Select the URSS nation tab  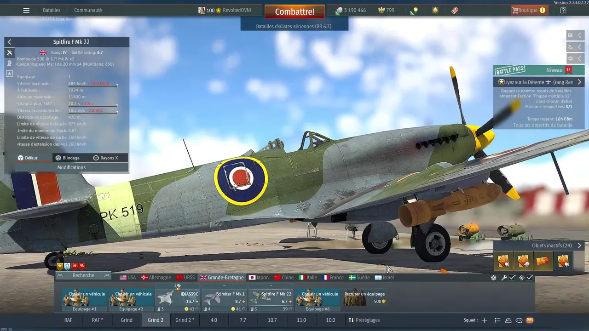point(186,278)
